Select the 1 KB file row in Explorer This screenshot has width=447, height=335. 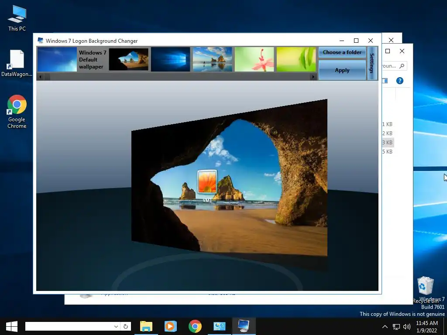coord(388,124)
